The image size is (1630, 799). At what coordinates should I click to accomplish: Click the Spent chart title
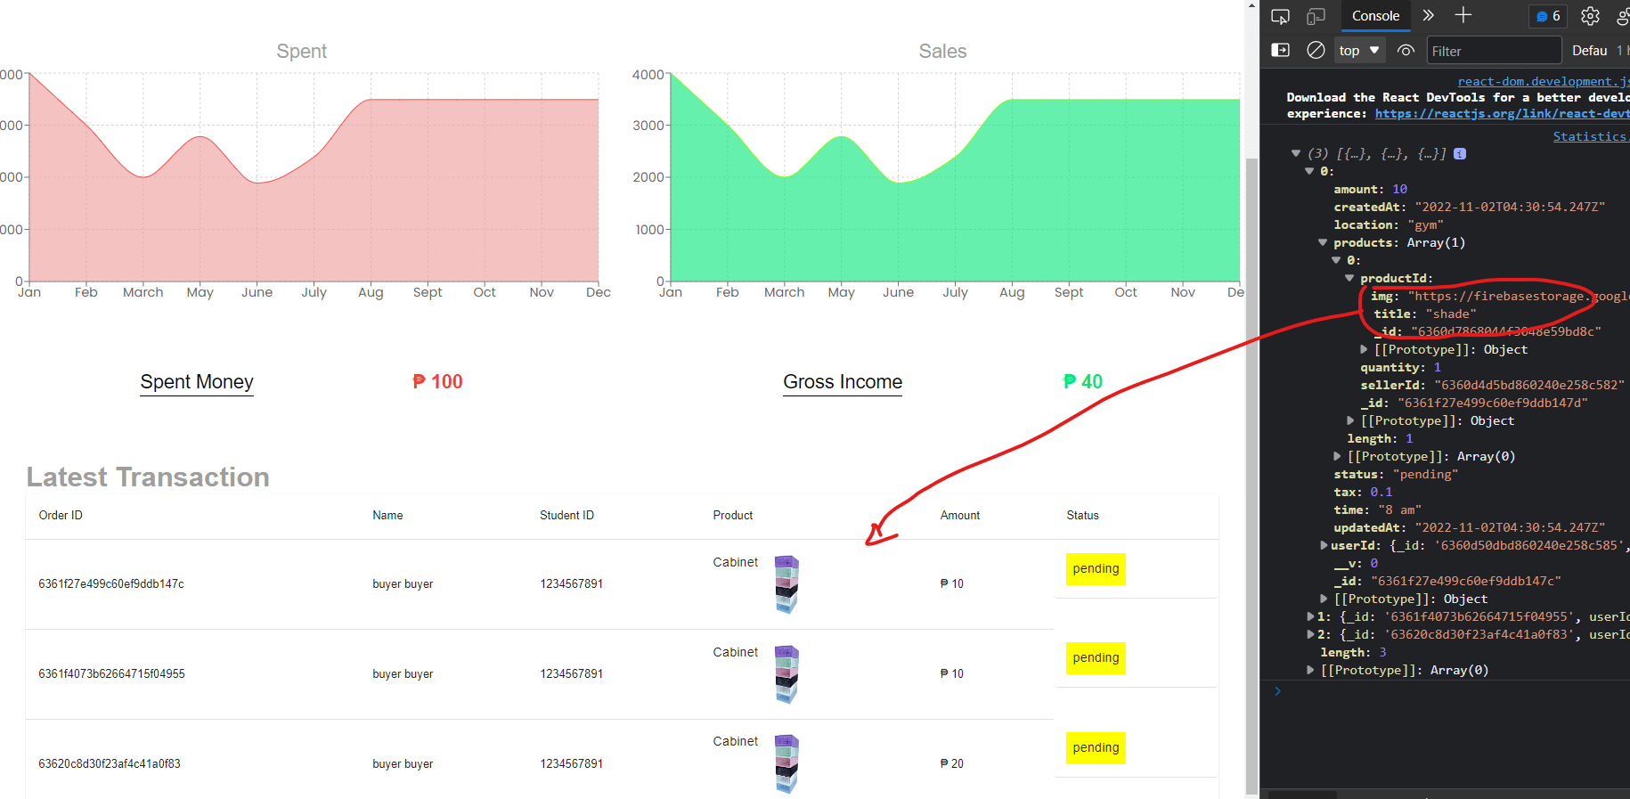pyautogui.click(x=302, y=52)
